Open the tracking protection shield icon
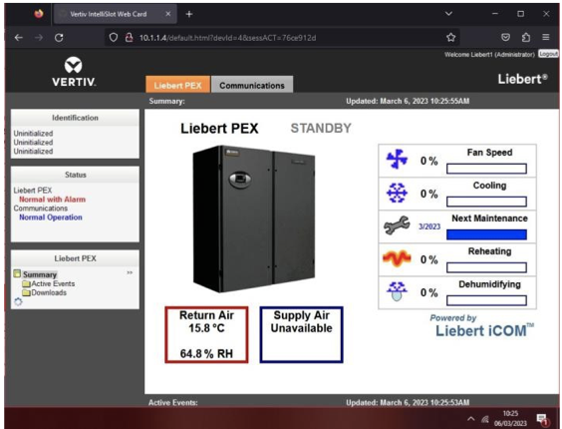 point(114,37)
